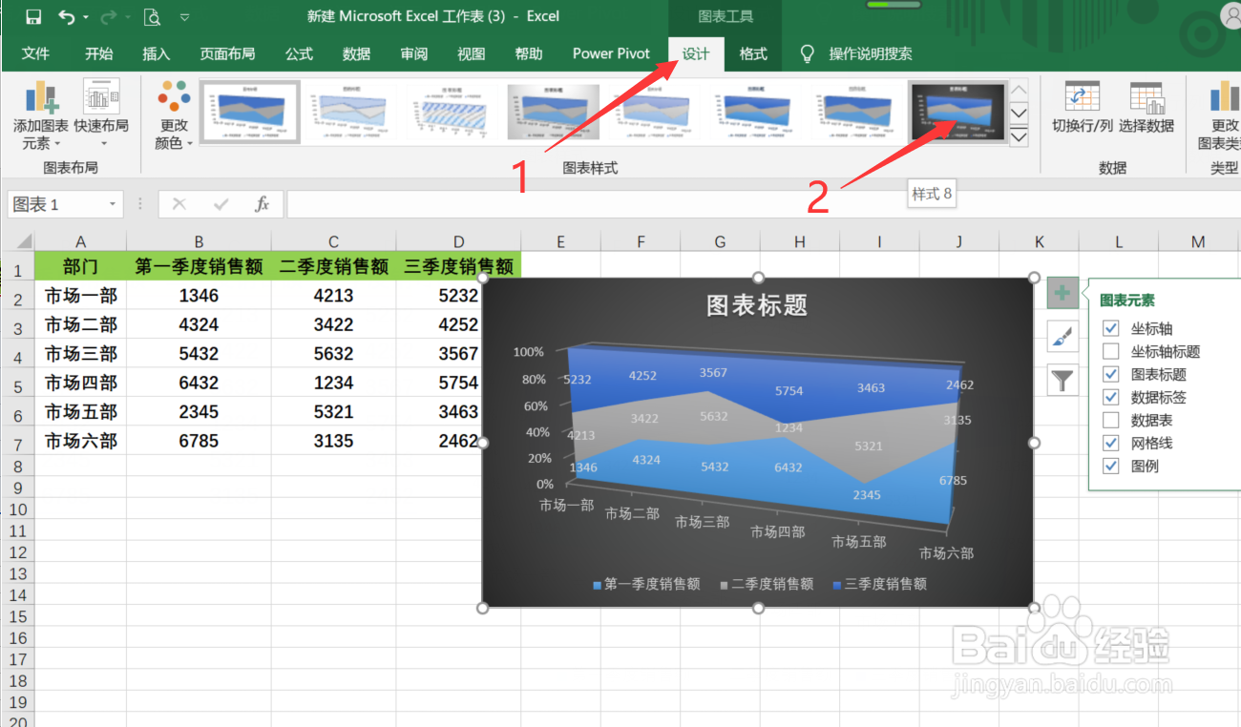Click the green 图表元素 plus button

(x=1062, y=294)
